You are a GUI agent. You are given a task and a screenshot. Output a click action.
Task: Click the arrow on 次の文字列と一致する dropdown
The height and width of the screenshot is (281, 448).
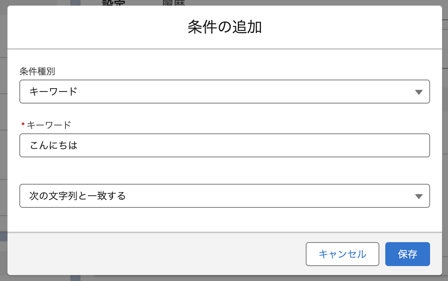tap(419, 196)
